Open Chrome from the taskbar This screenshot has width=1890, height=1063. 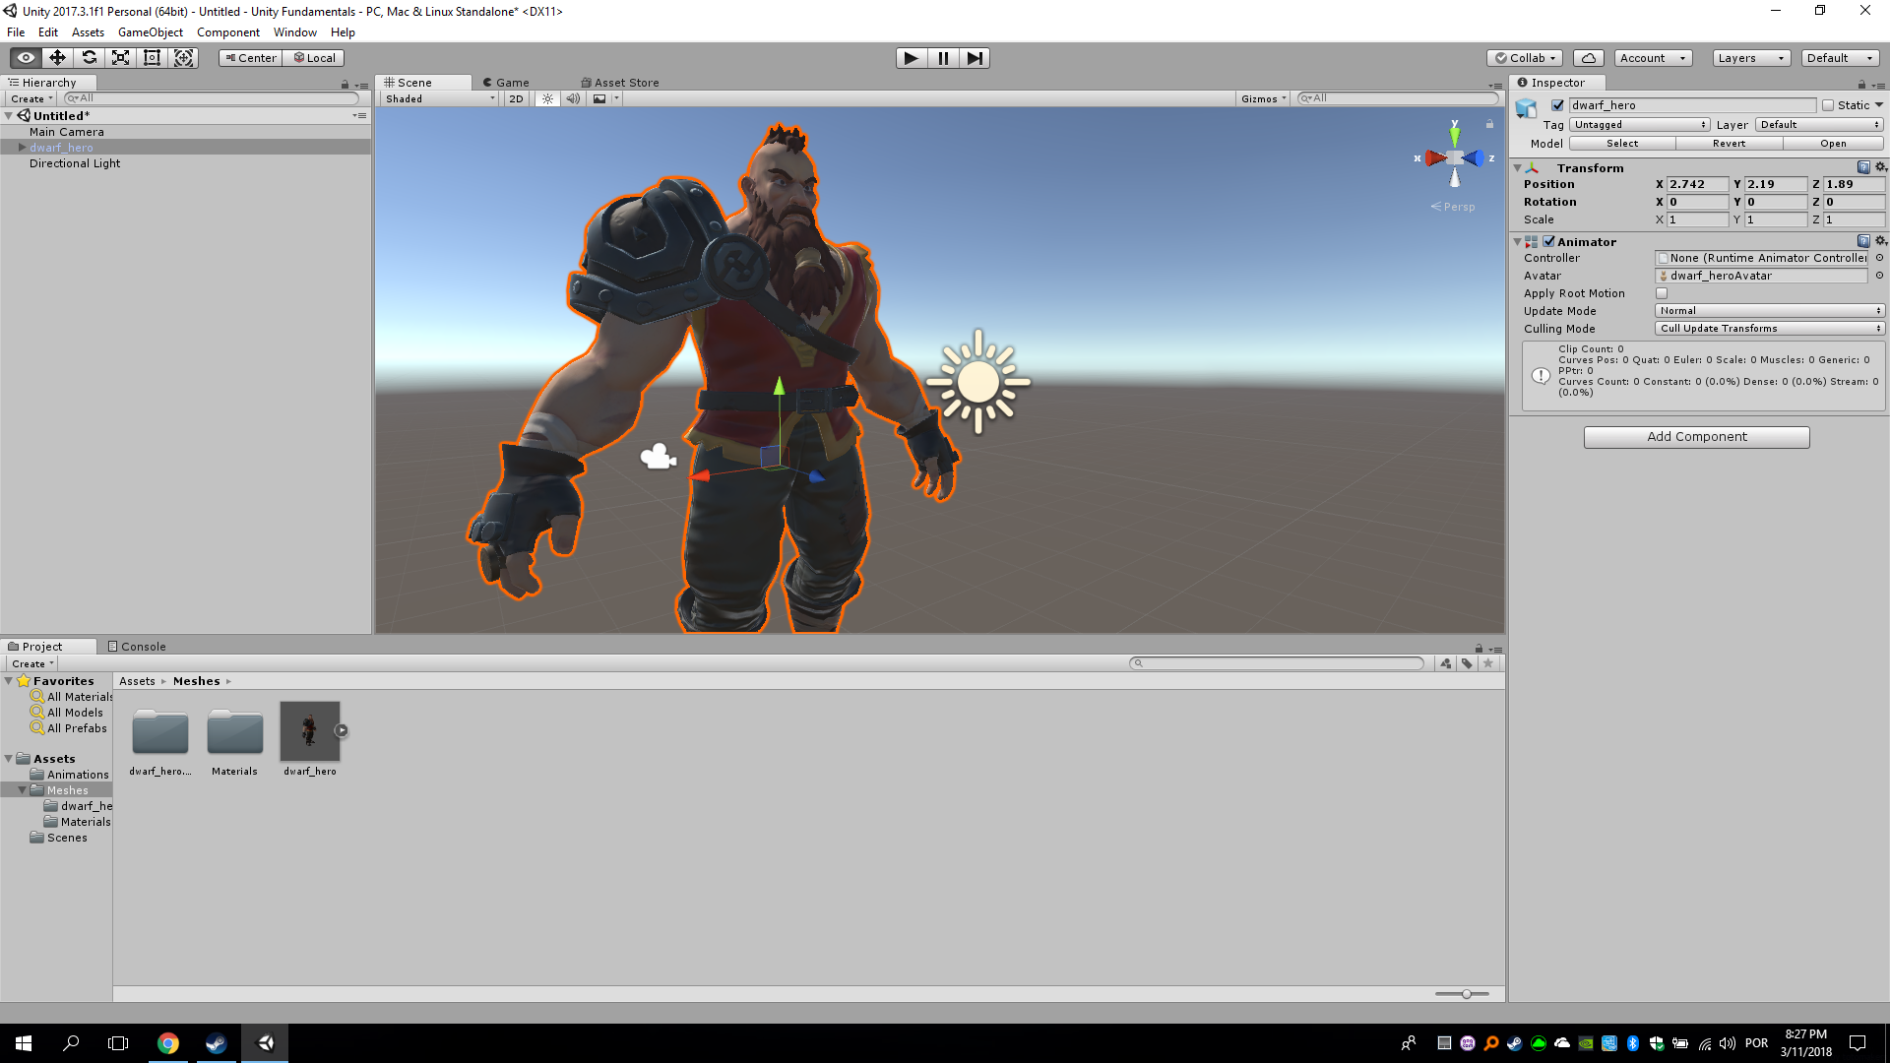pyautogui.click(x=168, y=1043)
